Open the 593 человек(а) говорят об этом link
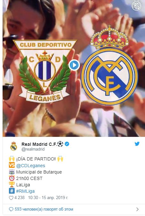The width and height of the screenshot is (145, 216). (x=44, y=209)
